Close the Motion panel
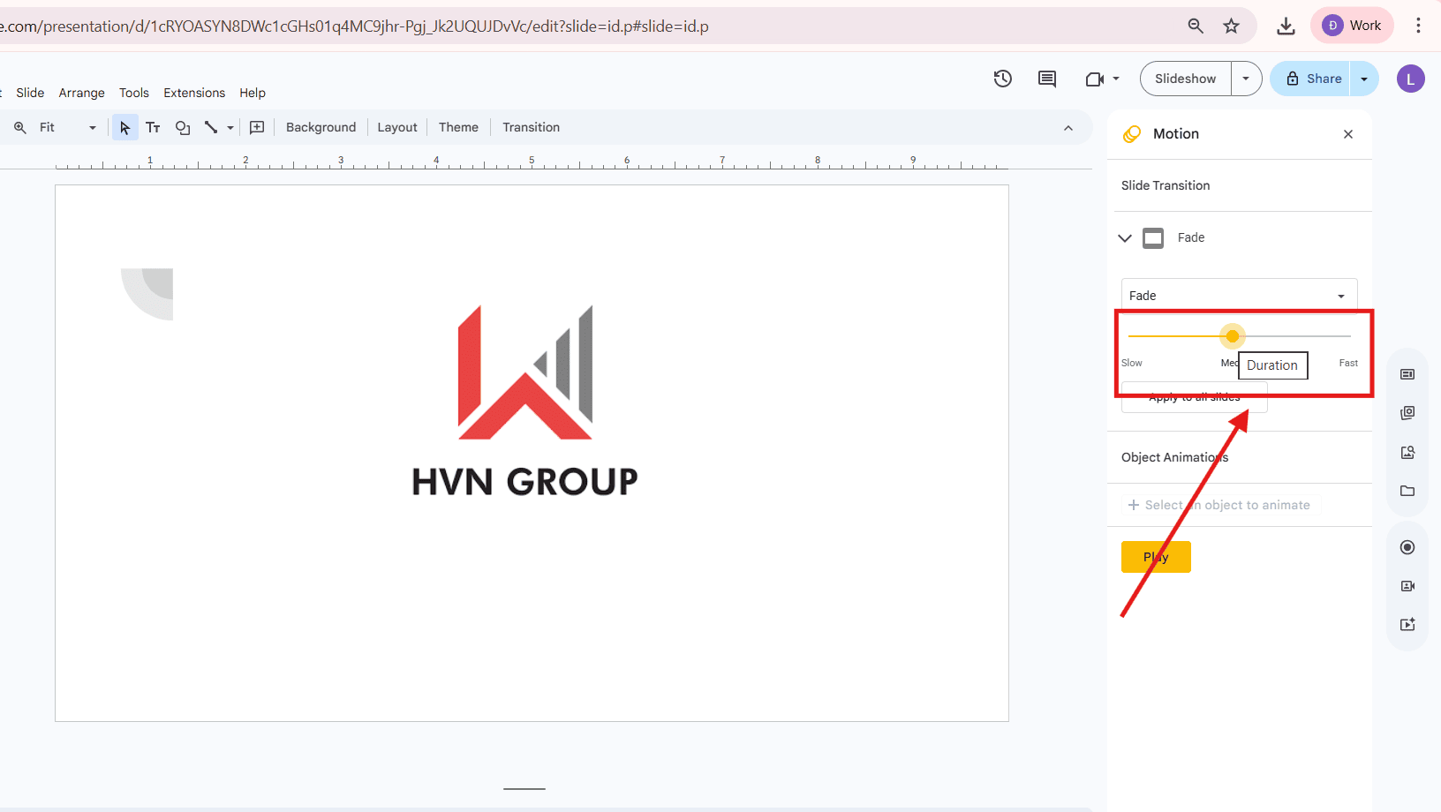 (1348, 134)
